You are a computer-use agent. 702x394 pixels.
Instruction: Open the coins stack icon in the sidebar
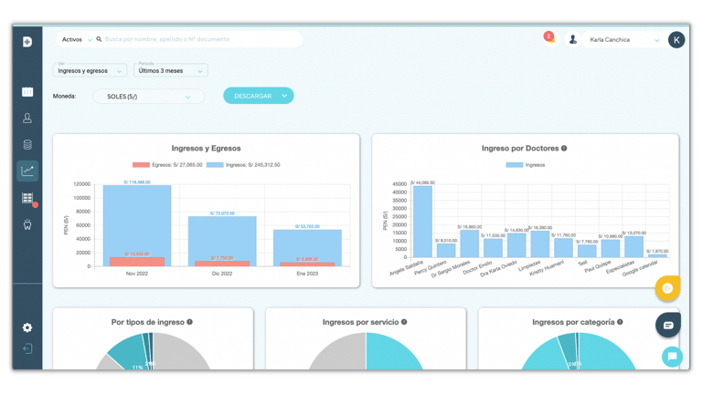pyautogui.click(x=27, y=144)
